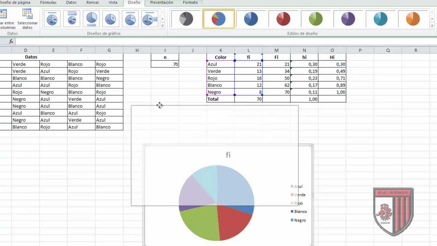Select fi value 8 for Negro
Image resolution: width=437 pixels, height=246 pixels.
249,92
